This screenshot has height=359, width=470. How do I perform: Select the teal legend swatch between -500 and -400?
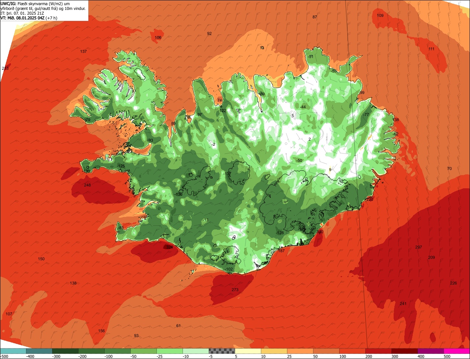(13, 351)
